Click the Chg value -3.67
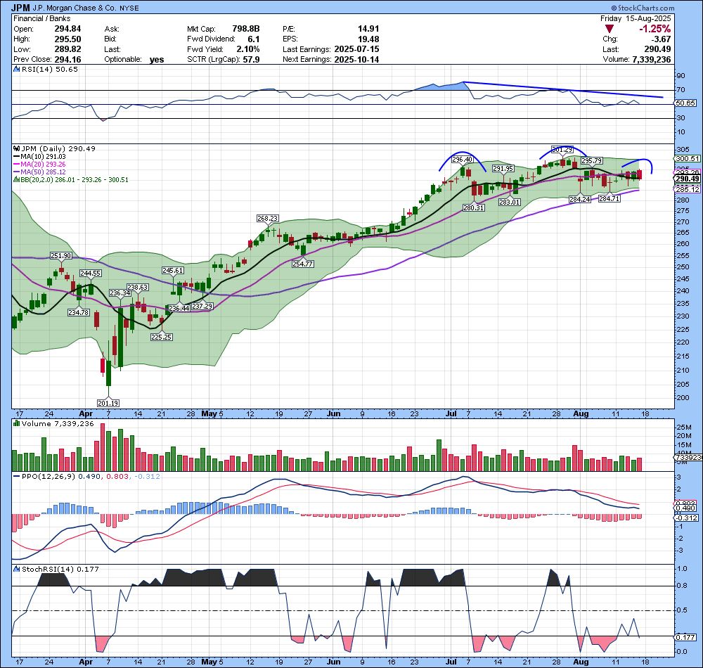Viewport: 703px width, 668px height. [x=661, y=39]
